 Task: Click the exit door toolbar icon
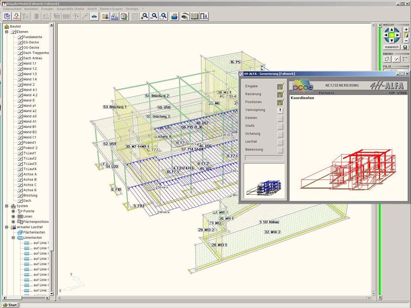click(205, 16)
